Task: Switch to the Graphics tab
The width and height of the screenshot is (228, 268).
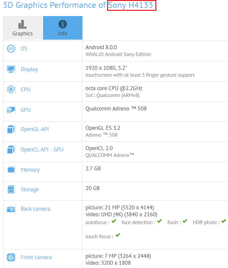Action: click(x=23, y=28)
